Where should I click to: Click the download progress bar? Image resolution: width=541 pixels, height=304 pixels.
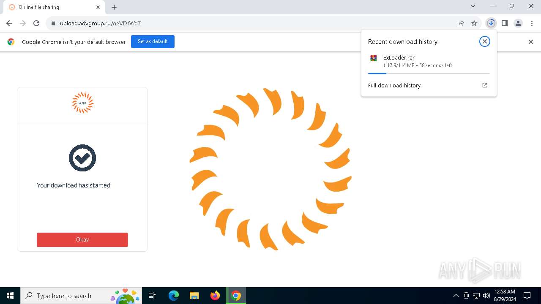coord(429,73)
